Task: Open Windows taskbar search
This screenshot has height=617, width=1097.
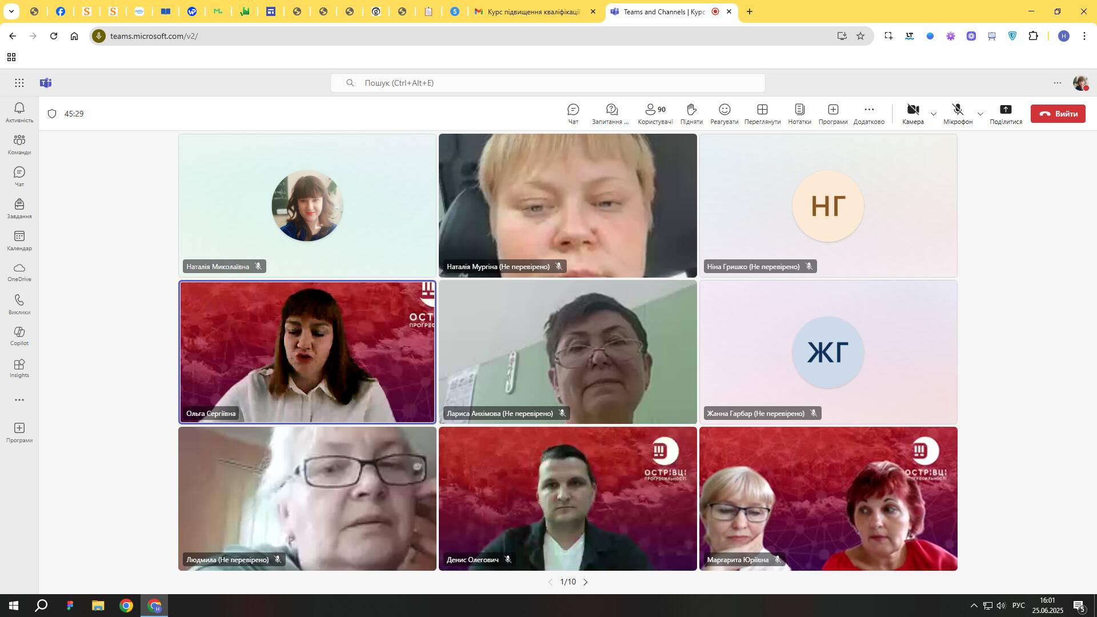Action: point(41,606)
